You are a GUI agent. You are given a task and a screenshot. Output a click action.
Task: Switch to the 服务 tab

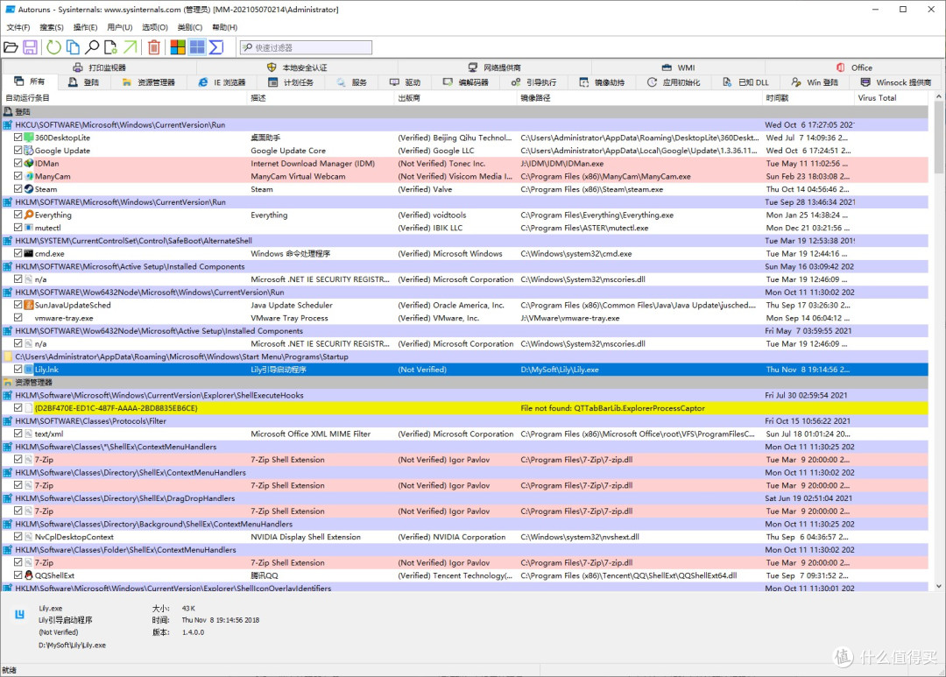(352, 82)
